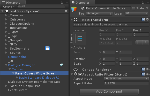This screenshot has height=96, width=150.
Task: Toggle the Static checkbox
Action: click(134, 9)
